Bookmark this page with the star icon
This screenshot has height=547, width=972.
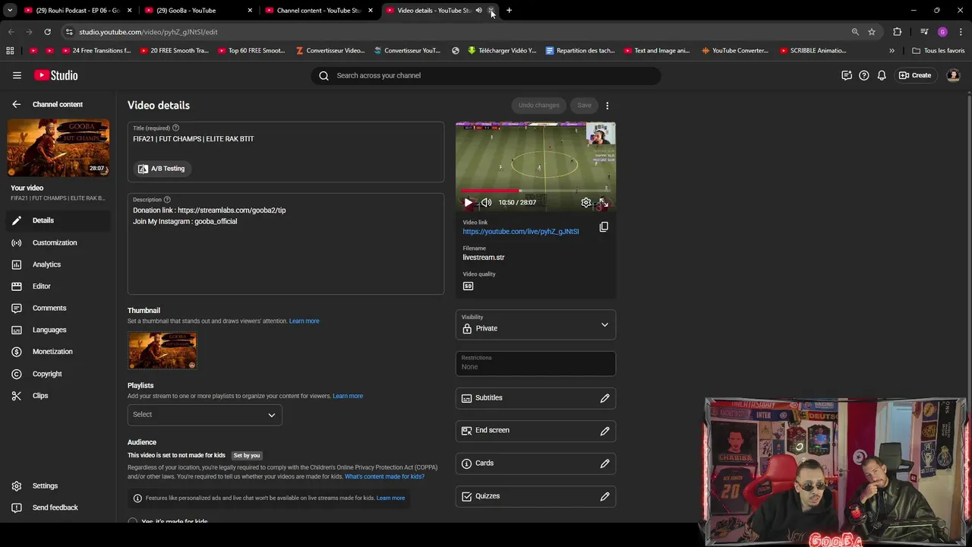pos(872,32)
